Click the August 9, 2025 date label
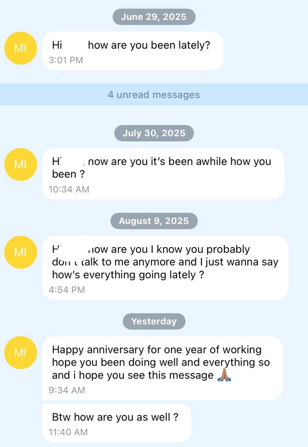Screen dimensions: 308x447 click(x=154, y=221)
